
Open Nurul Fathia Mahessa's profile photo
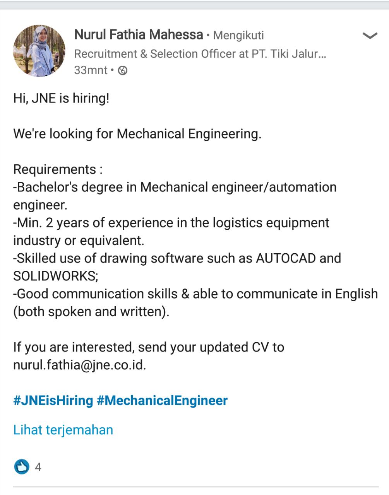[x=39, y=51]
